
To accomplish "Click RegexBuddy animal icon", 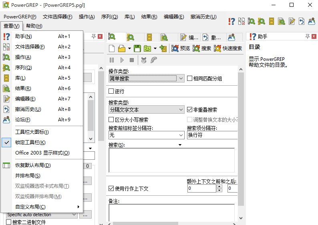I will click(144, 60).
